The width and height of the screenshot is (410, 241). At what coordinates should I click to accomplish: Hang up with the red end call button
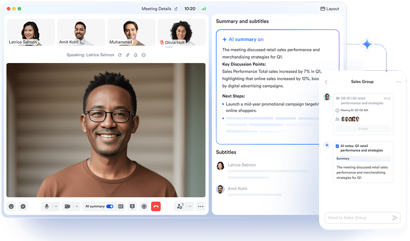[156, 206]
